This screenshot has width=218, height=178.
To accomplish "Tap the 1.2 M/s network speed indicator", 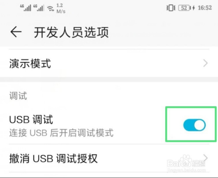I will [61, 8].
